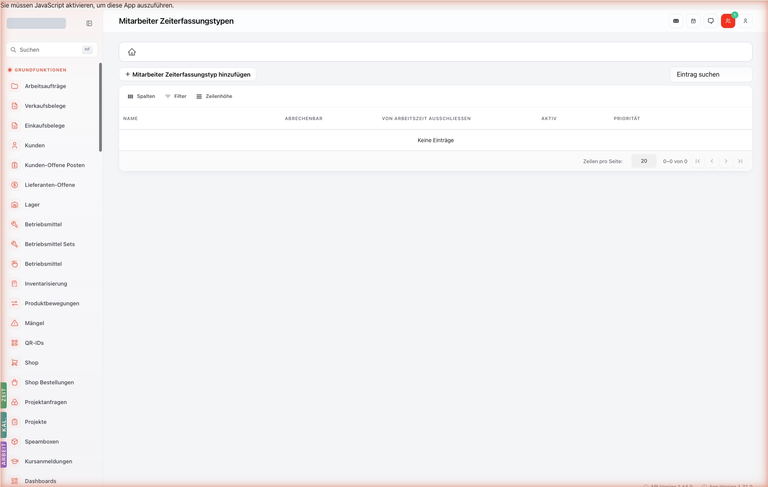This screenshot has height=487, width=768.
Task: Go to the next page of results
Action: [x=726, y=161]
